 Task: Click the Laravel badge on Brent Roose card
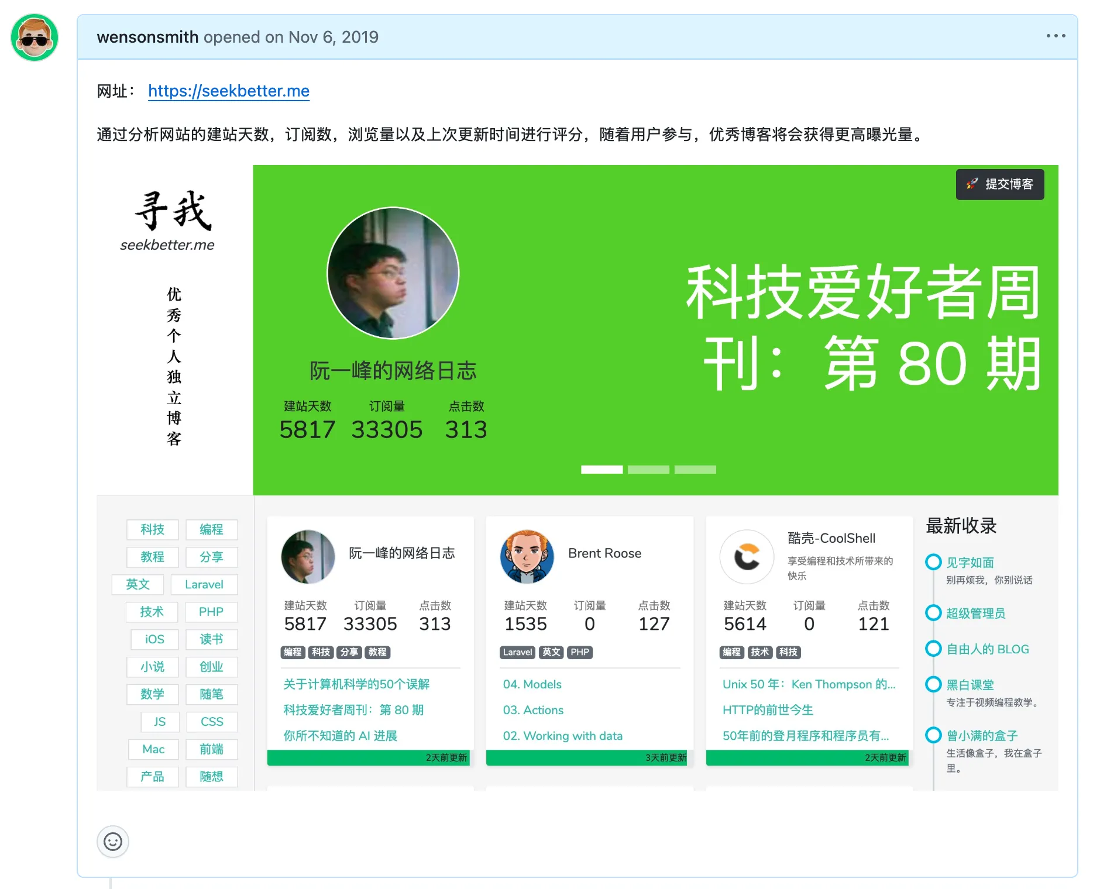pyautogui.click(x=518, y=652)
